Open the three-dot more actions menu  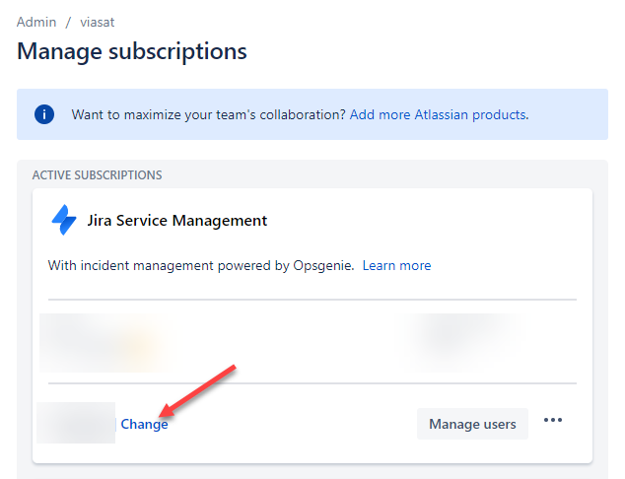[553, 420]
